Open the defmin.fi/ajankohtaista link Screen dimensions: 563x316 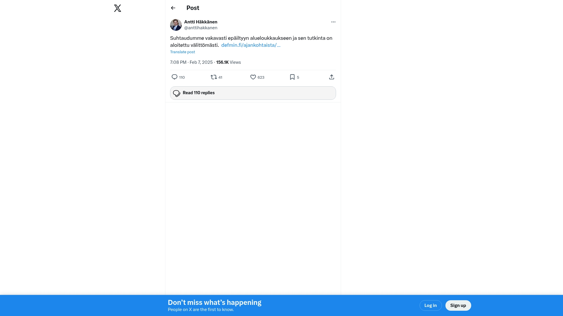[251, 45]
